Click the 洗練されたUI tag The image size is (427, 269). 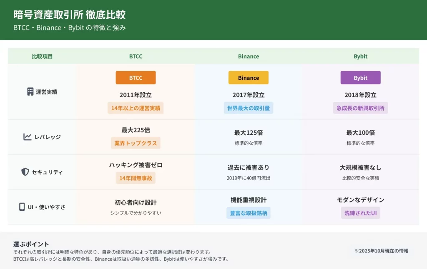(360, 213)
